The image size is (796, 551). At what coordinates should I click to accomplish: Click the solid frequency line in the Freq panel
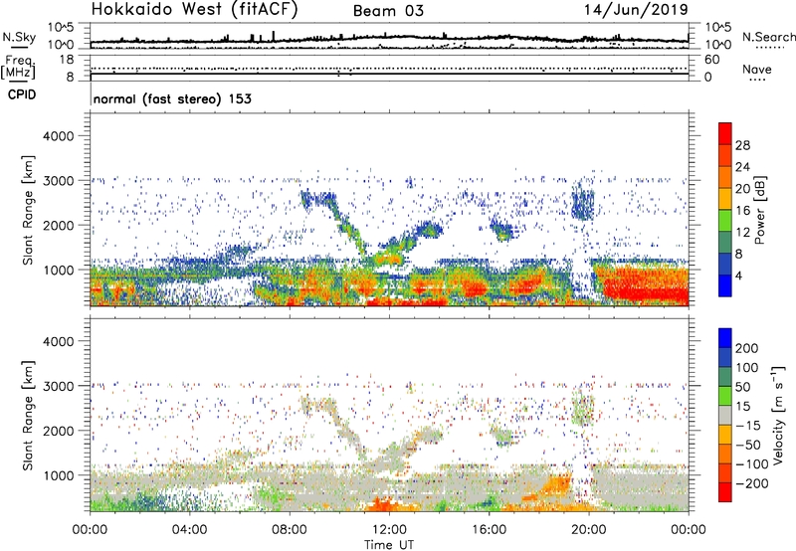[389, 74]
